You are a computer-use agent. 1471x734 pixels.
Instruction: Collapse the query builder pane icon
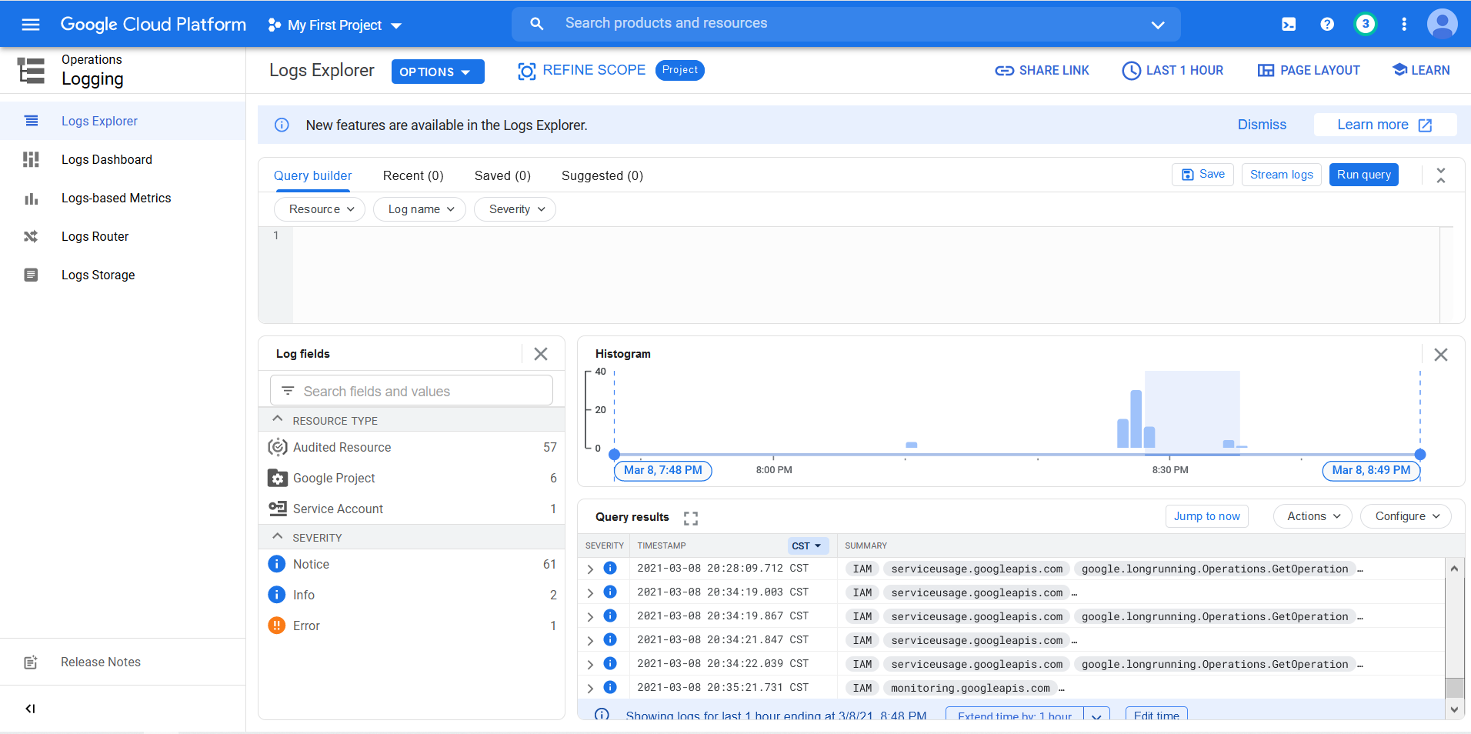pyautogui.click(x=1441, y=175)
